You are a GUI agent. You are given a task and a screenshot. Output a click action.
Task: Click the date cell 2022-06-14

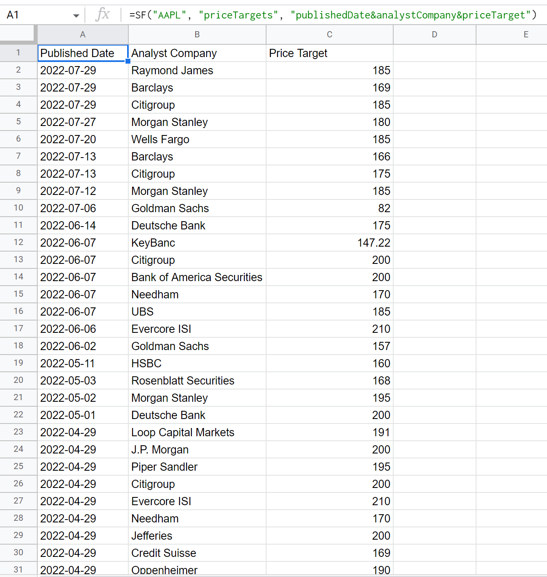[83, 225]
